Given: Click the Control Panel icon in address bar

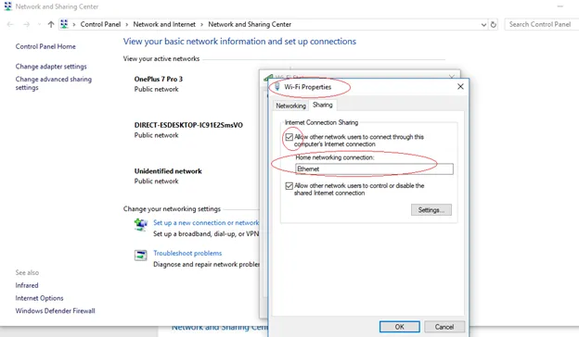Looking at the screenshot, I should 64,24.
